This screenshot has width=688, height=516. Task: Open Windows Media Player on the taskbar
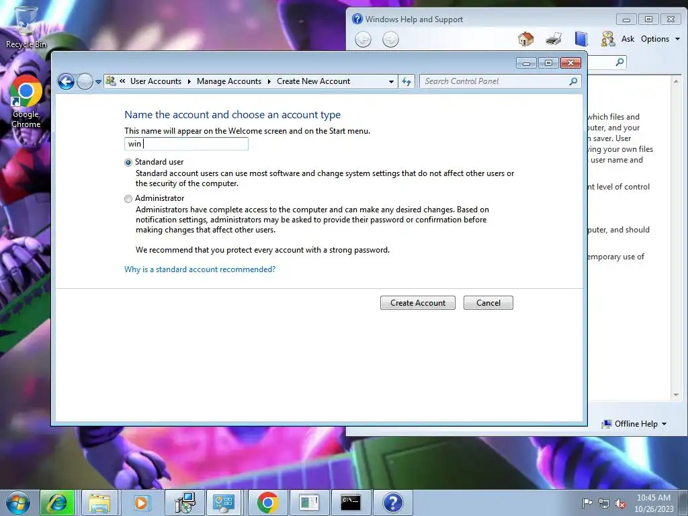(141, 503)
